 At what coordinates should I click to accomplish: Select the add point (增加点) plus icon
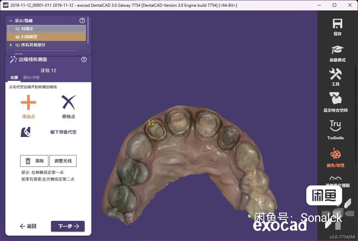[x=28, y=102]
